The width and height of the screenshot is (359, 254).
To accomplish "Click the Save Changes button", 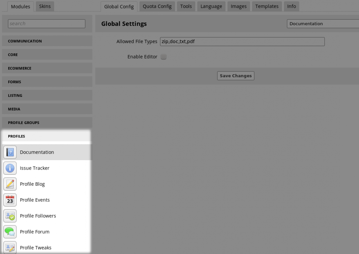I will pyautogui.click(x=236, y=76).
